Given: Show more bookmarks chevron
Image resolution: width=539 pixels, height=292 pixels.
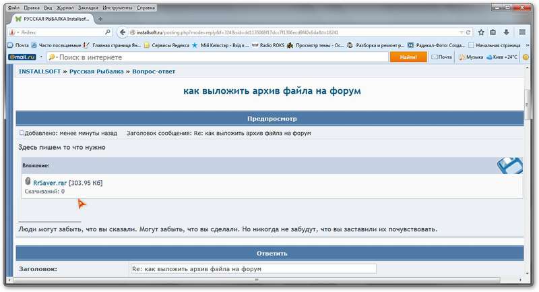Looking at the screenshot, I should tap(528, 45).
